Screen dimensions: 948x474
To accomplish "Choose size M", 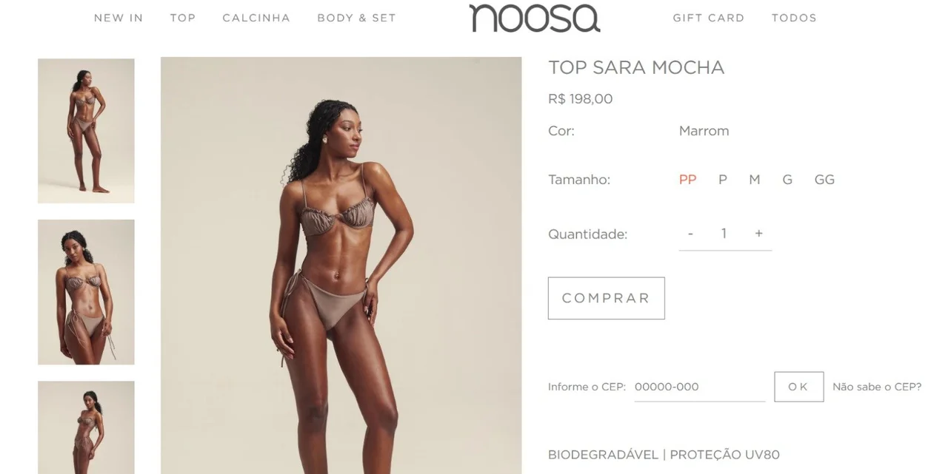I will coord(755,180).
